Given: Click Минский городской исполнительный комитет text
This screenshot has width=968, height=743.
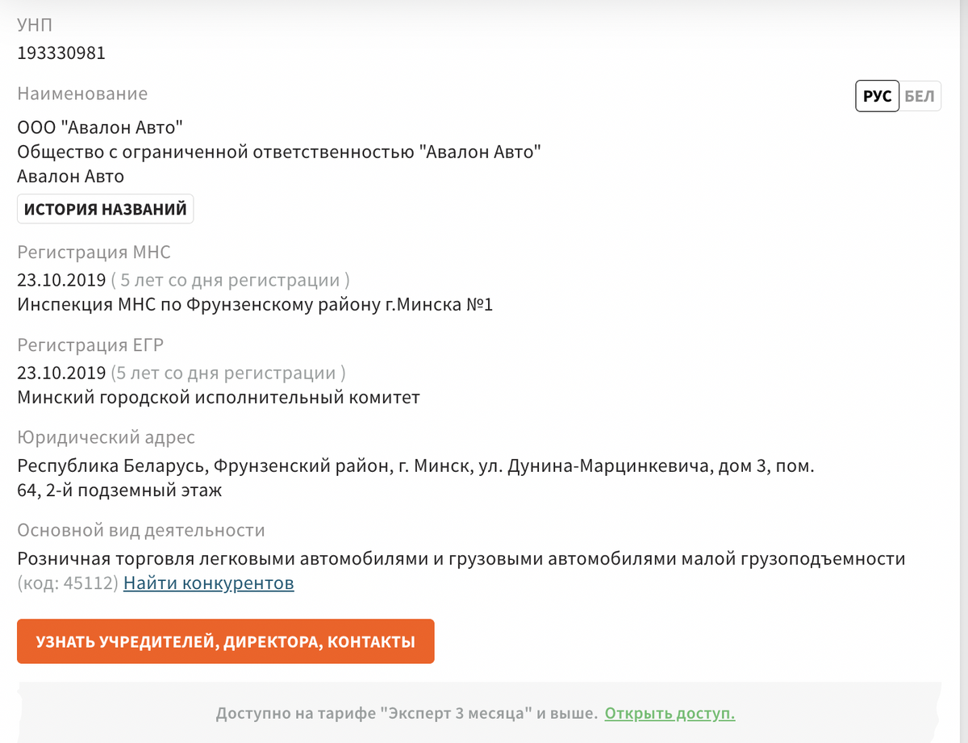Looking at the screenshot, I should pyautogui.click(x=218, y=398).
